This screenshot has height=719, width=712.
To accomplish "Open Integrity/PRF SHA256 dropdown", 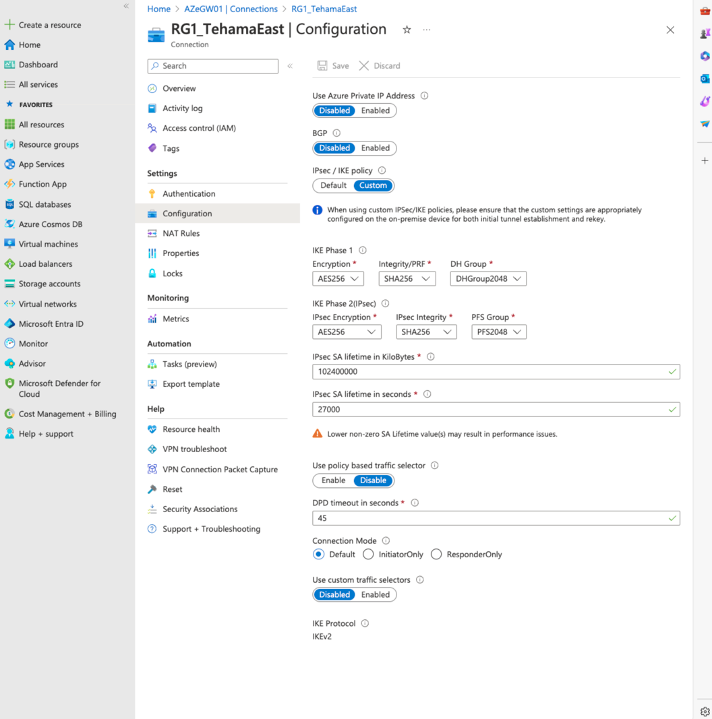I will (x=407, y=278).
